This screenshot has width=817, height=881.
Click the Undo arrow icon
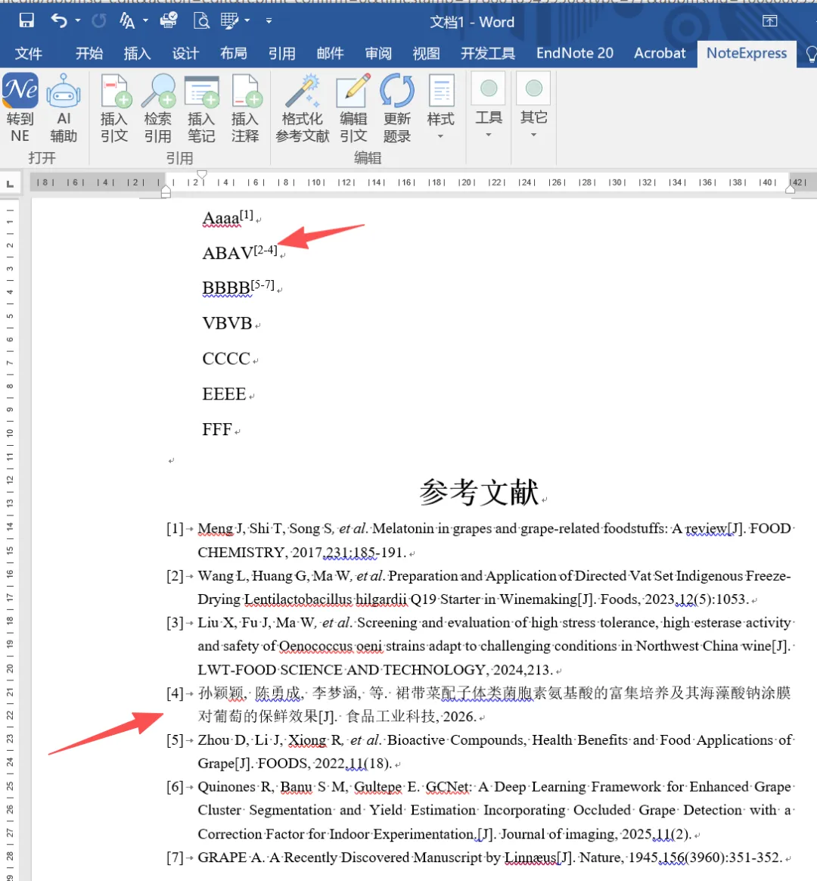coord(59,20)
